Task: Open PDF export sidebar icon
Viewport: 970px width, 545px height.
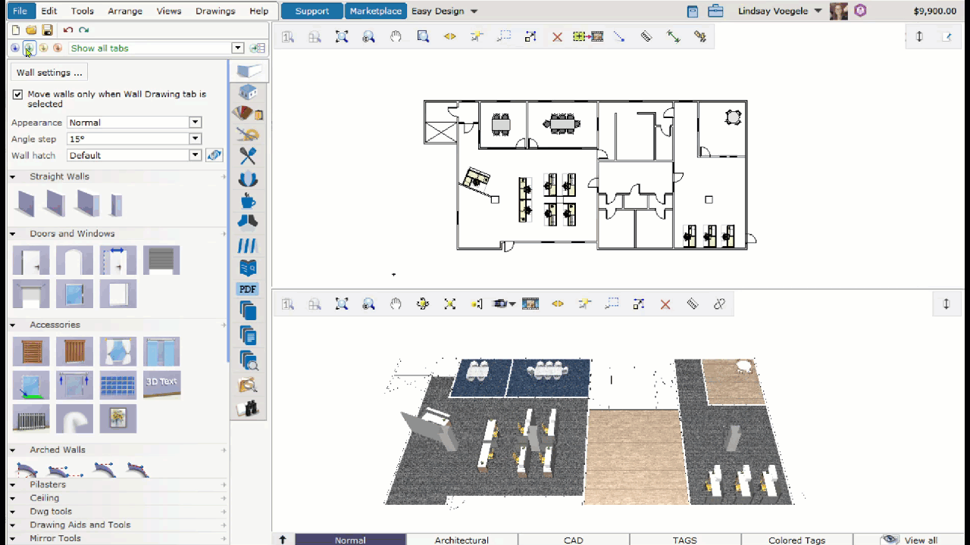Action: [247, 289]
